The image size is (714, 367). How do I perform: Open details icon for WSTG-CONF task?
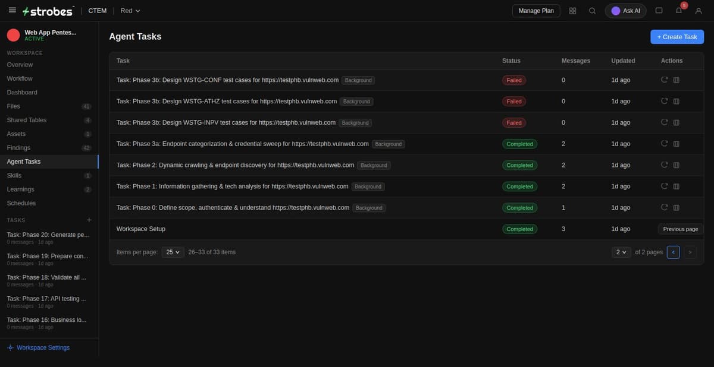(676, 80)
